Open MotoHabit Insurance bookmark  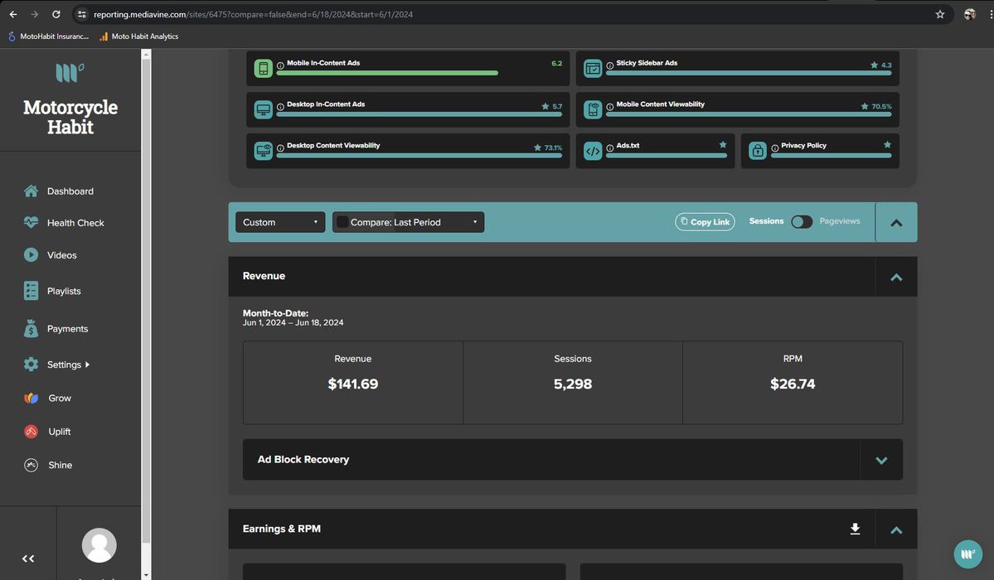[48, 36]
